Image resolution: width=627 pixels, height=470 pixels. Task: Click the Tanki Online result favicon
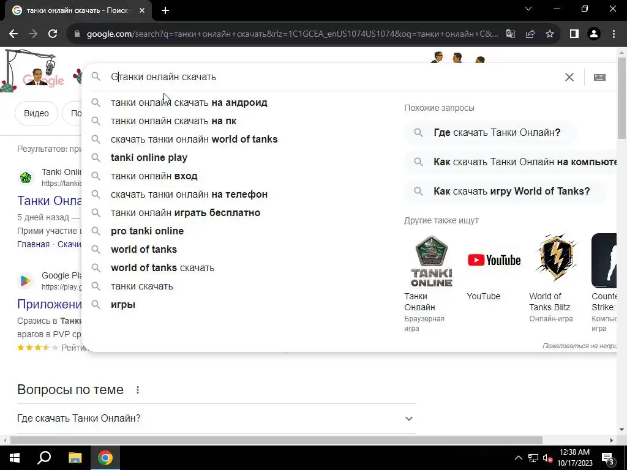26,177
